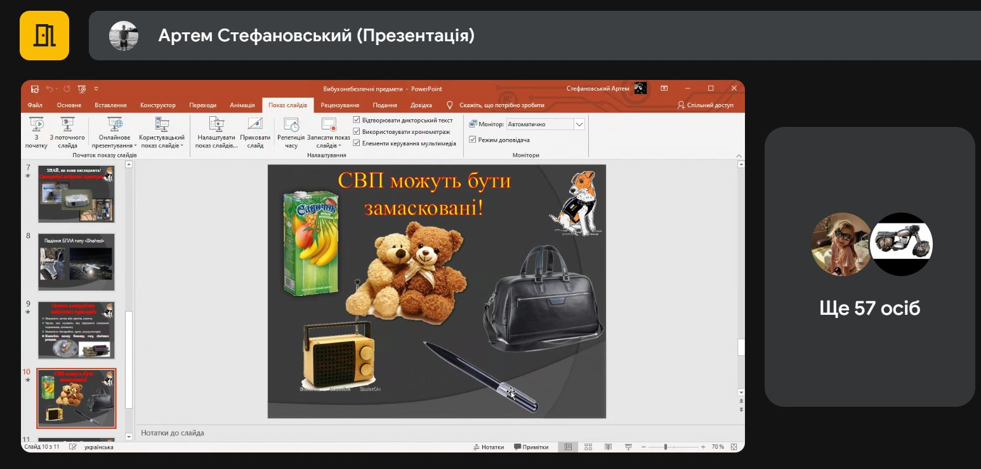Click the next slide double-arrow button
This screenshot has height=469, width=981.
point(741,409)
